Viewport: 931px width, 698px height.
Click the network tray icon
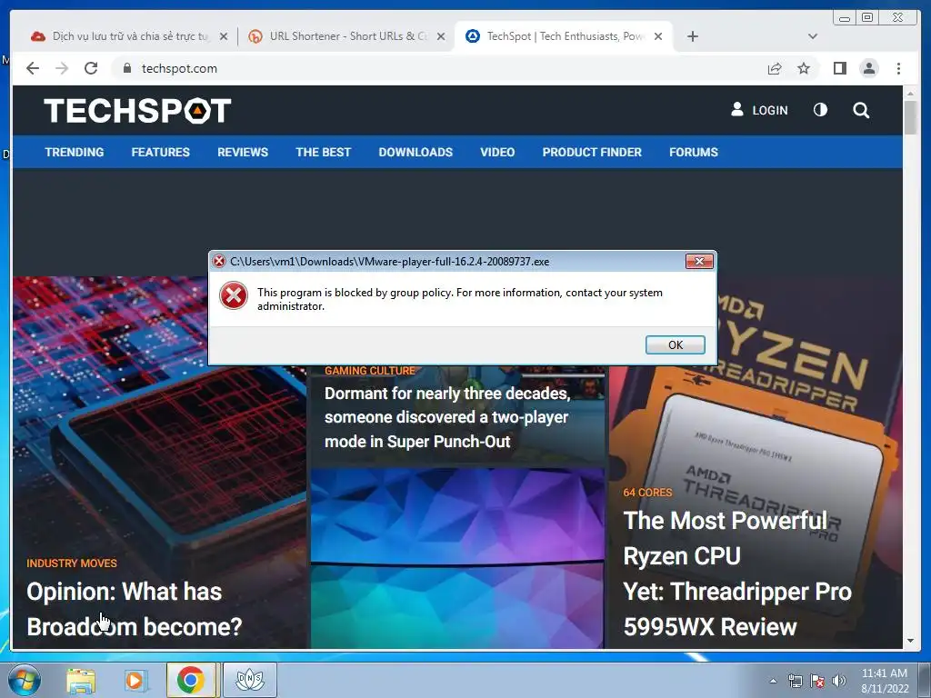tap(795, 681)
